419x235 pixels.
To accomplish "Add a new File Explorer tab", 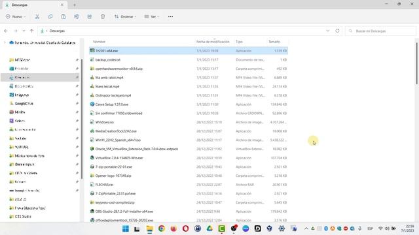I will [75, 5].
